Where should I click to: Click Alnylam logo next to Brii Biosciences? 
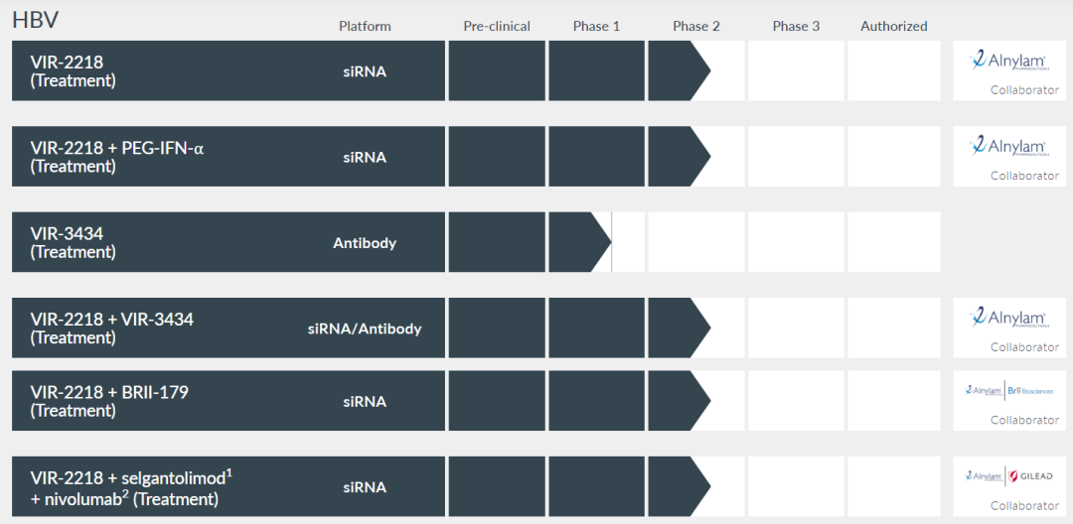[983, 390]
